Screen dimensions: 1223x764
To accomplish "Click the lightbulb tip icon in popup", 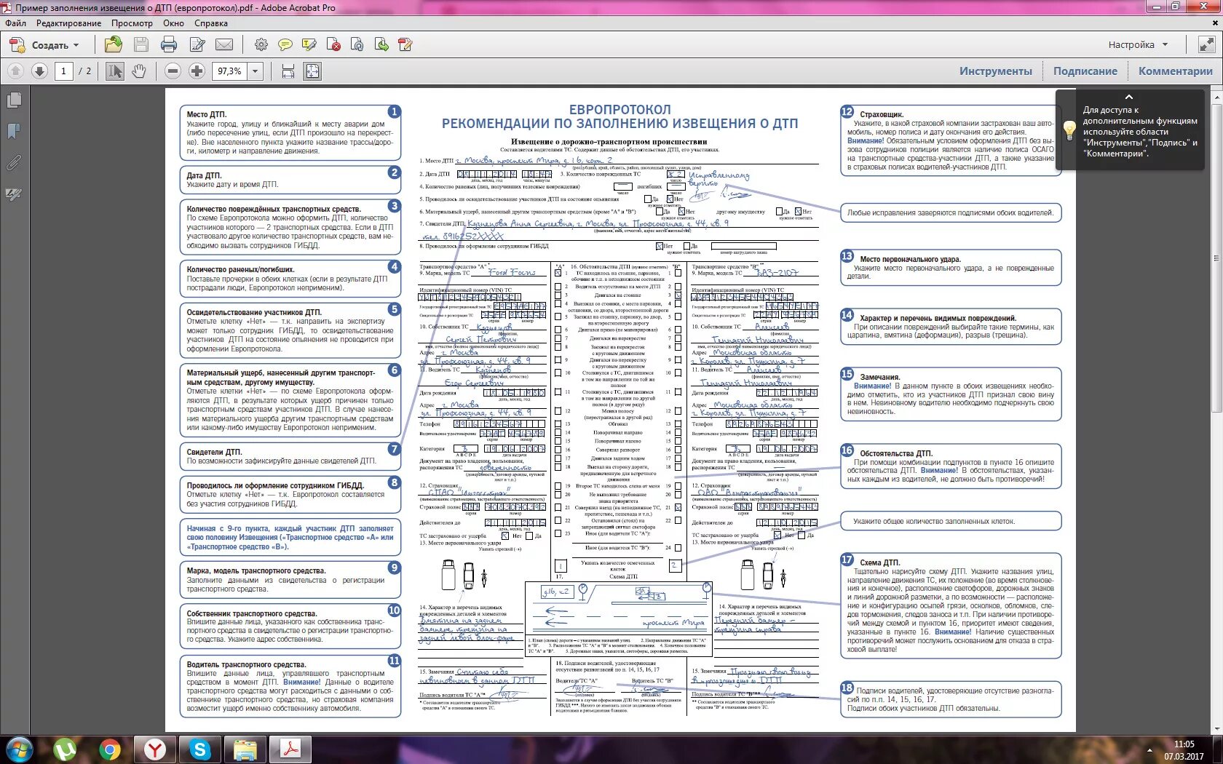I will [x=1069, y=131].
